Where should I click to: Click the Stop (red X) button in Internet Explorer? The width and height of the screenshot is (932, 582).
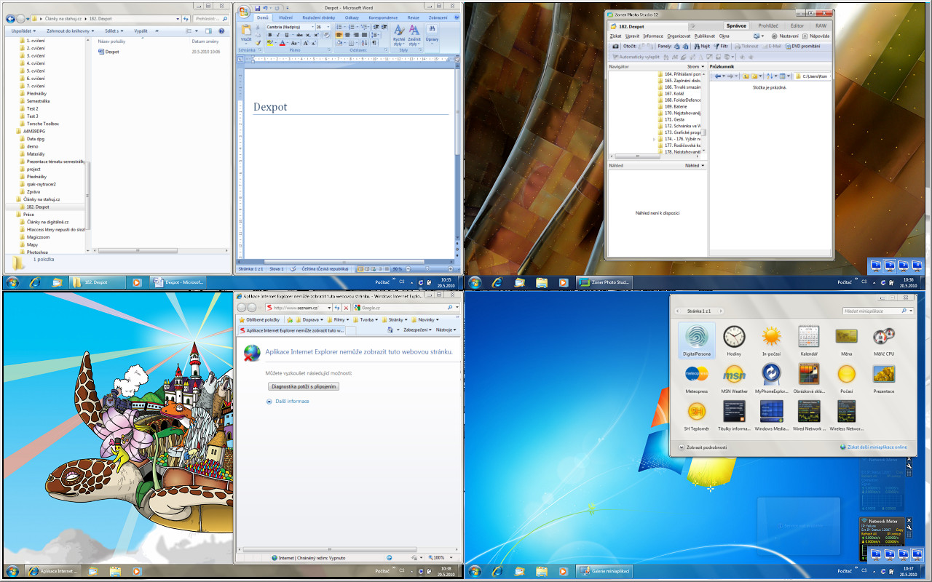(x=346, y=308)
